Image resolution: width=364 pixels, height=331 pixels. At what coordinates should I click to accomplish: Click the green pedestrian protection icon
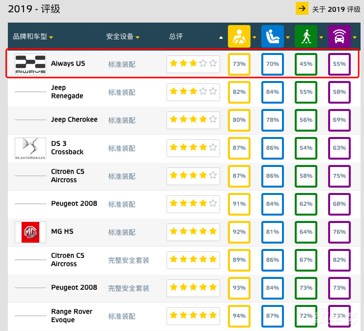tap(306, 36)
